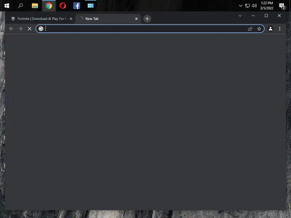Close the New Tab tab
291x218 pixels.
click(136, 19)
